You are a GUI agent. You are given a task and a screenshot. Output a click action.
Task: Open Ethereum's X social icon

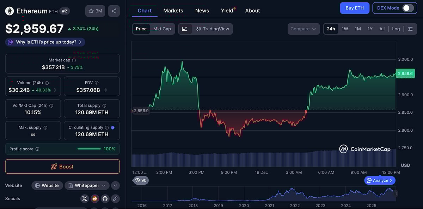[84, 198]
